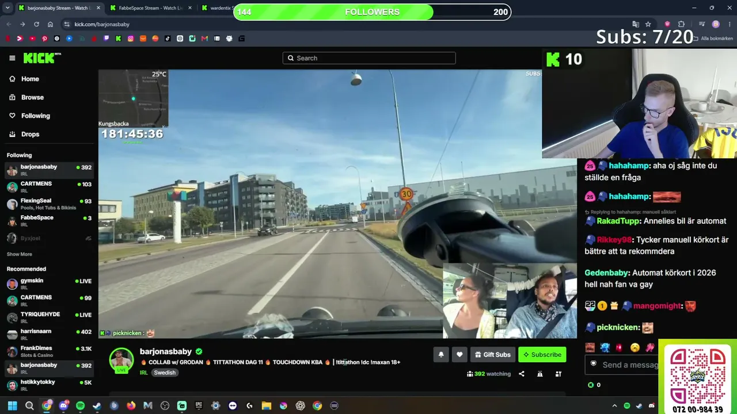Click the yellow face emote in quick row

(x=635, y=347)
